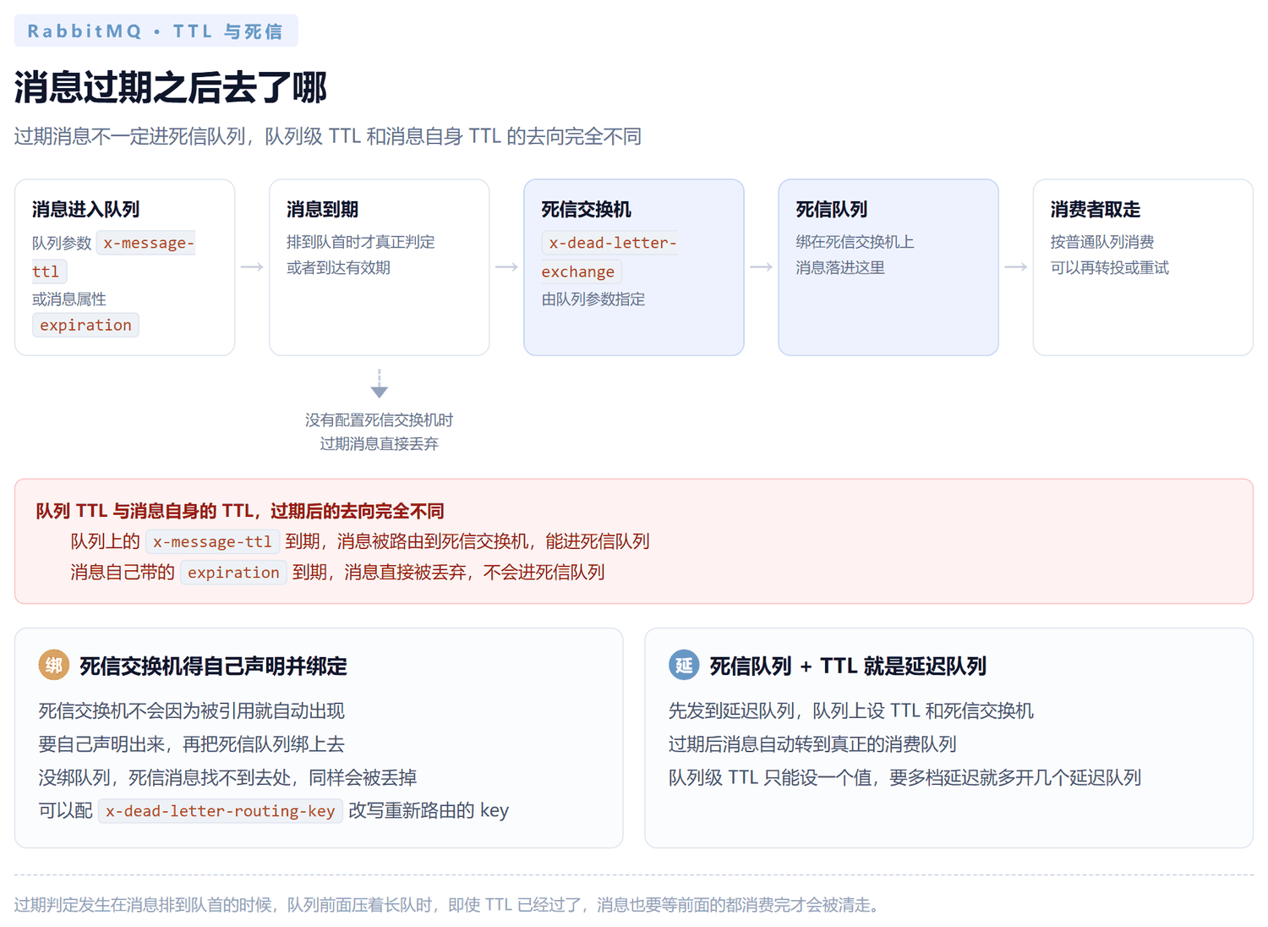This screenshot has height=927, width=1268.
Task: Click the expiration code in red callout
Action: point(233,573)
